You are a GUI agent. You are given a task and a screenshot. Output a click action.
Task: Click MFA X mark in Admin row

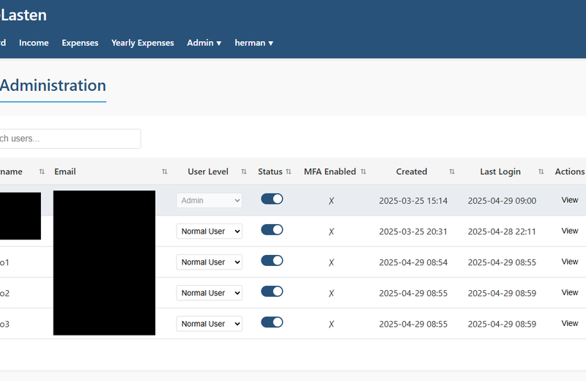point(331,201)
